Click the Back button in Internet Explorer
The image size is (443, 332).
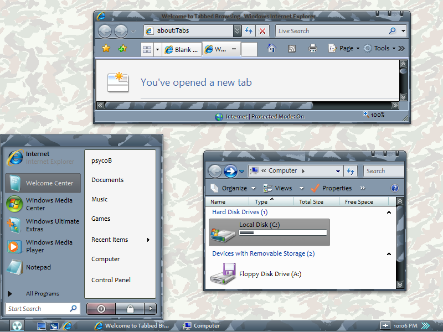click(x=105, y=31)
